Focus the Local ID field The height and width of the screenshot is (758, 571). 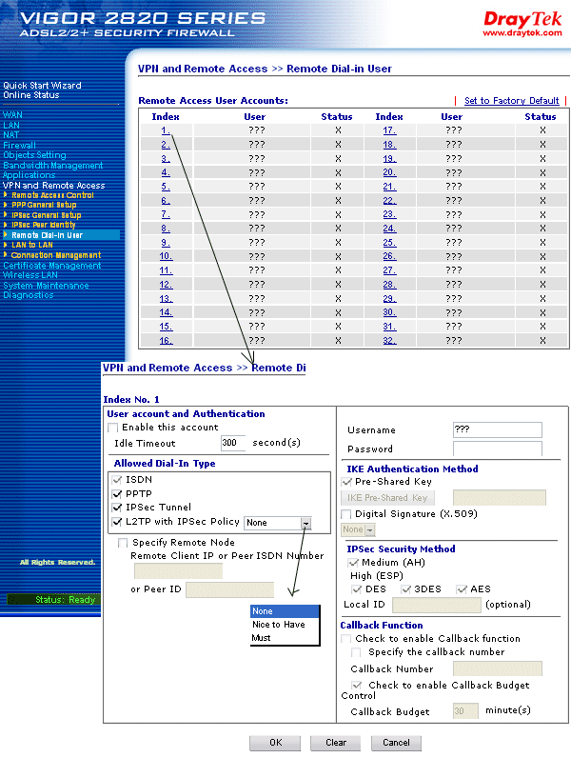click(437, 606)
